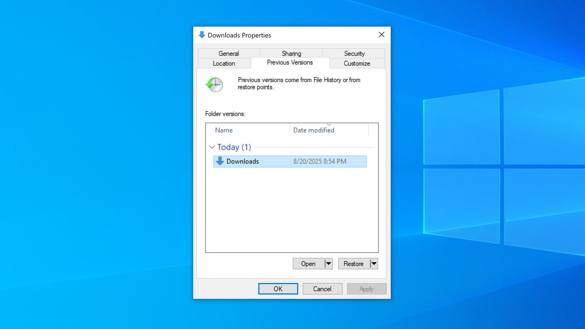This screenshot has width=585, height=329.
Task: Switch to the Customize tab
Action: [357, 63]
